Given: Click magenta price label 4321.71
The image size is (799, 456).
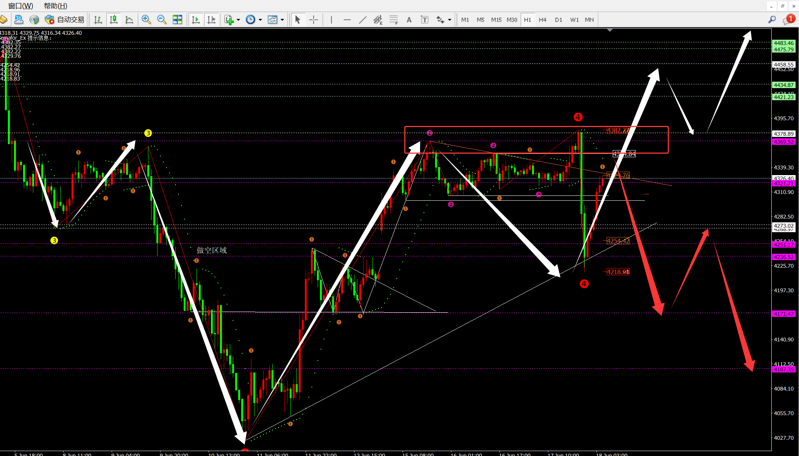Looking at the screenshot, I should [x=784, y=183].
